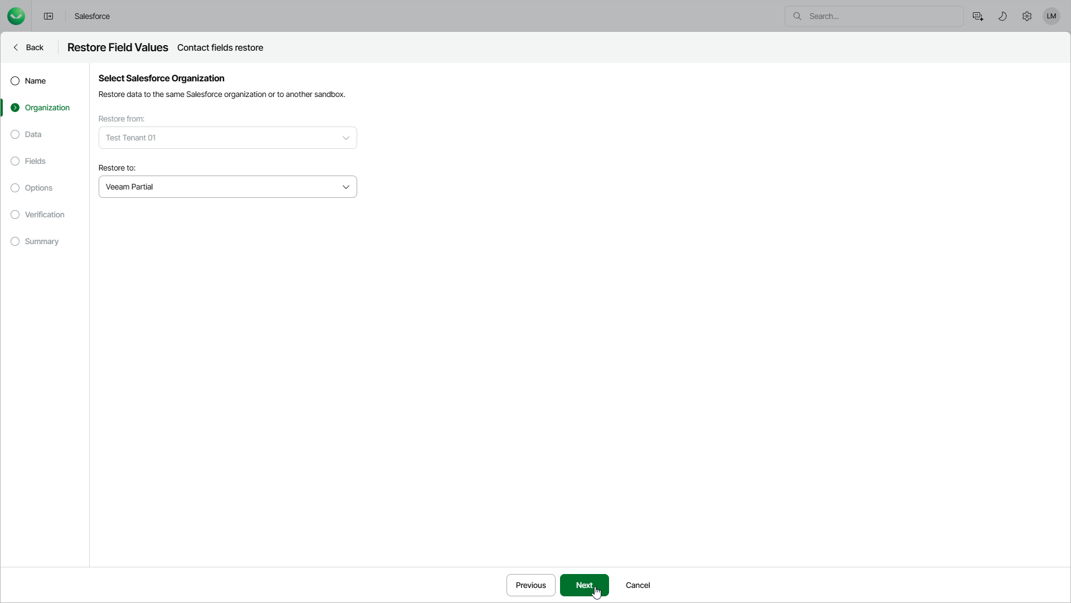Image resolution: width=1071 pixels, height=603 pixels.
Task: Click the Previous button
Action: coord(530,585)
